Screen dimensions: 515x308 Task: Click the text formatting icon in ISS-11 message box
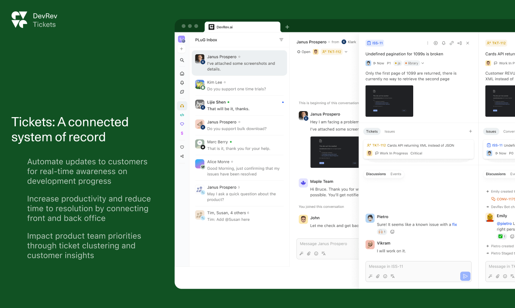[393, 276]
